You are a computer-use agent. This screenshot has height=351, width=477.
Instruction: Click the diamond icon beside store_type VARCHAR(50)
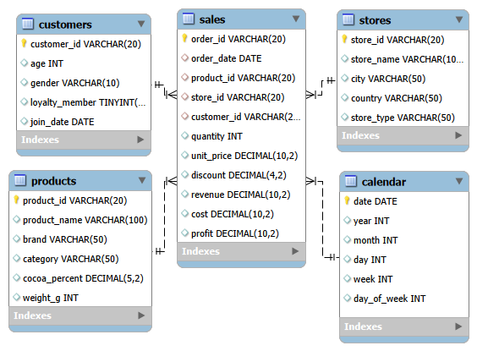(x=345, y=117)
